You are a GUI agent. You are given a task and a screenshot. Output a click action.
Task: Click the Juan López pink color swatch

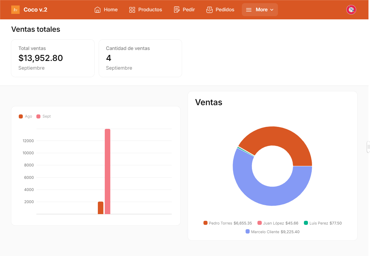tap(259, 223)
